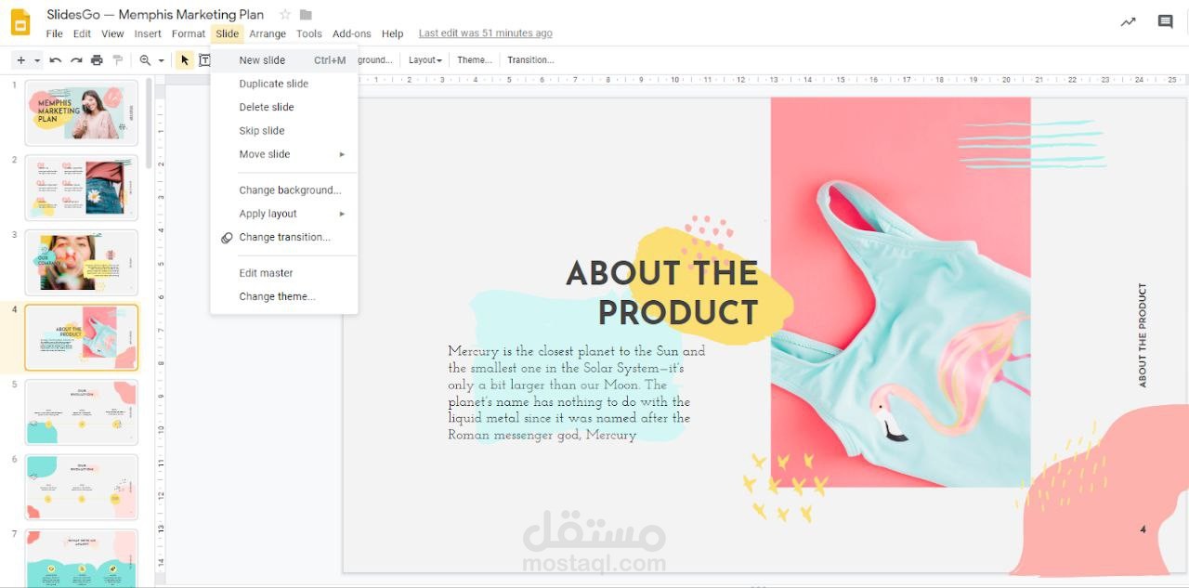Screen dimensions: 1189x588
Task: Select slide 3 thumbnail Our Company
Action: (x=82, y=263)
